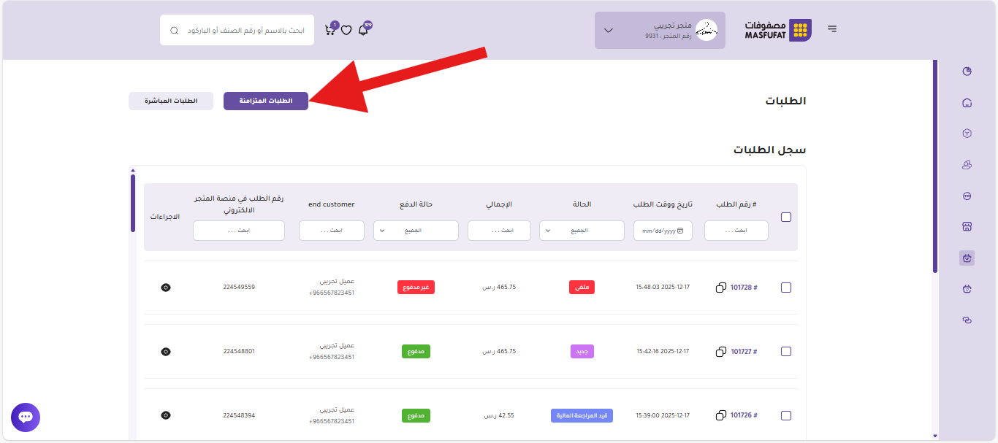Copy order number 101728
Image resolution: width=998 pixels, height=443 pixels.
(x=721, y=288)
